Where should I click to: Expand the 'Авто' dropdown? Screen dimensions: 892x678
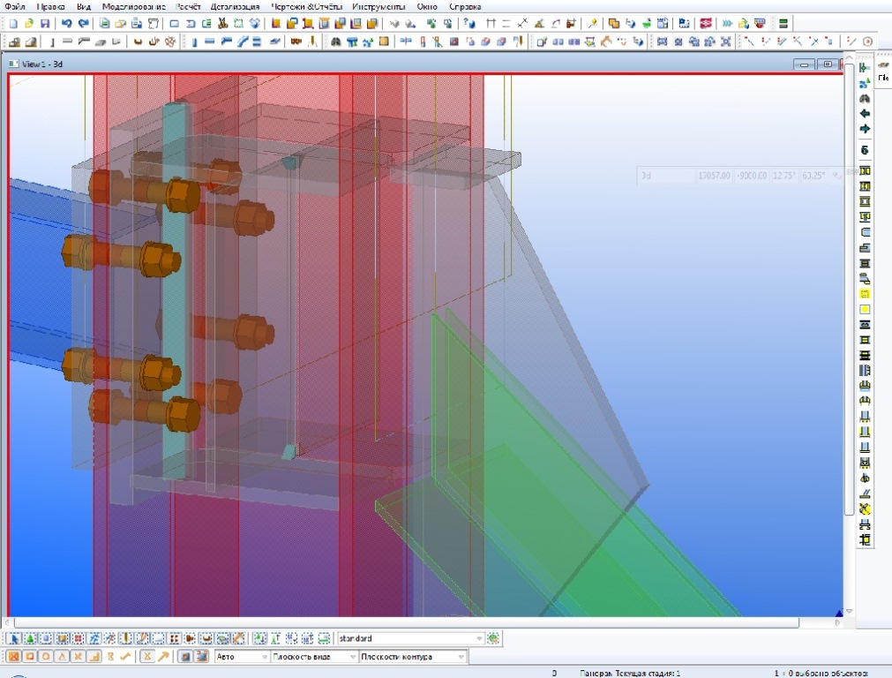coord(264,657)
